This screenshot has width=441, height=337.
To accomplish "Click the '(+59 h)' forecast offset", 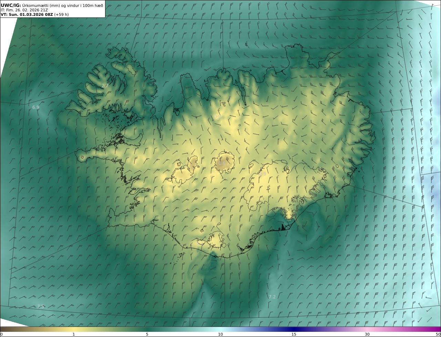I will [x=62, y=14].
